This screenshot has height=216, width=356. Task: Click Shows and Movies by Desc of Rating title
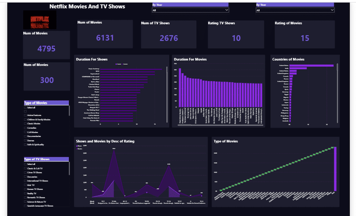pos(105,141)
